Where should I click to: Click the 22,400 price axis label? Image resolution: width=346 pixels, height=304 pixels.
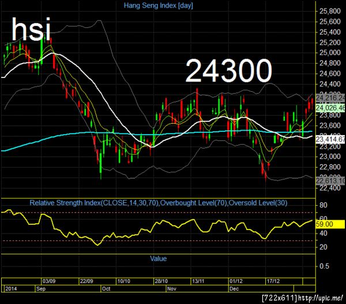tap(330, 188)
